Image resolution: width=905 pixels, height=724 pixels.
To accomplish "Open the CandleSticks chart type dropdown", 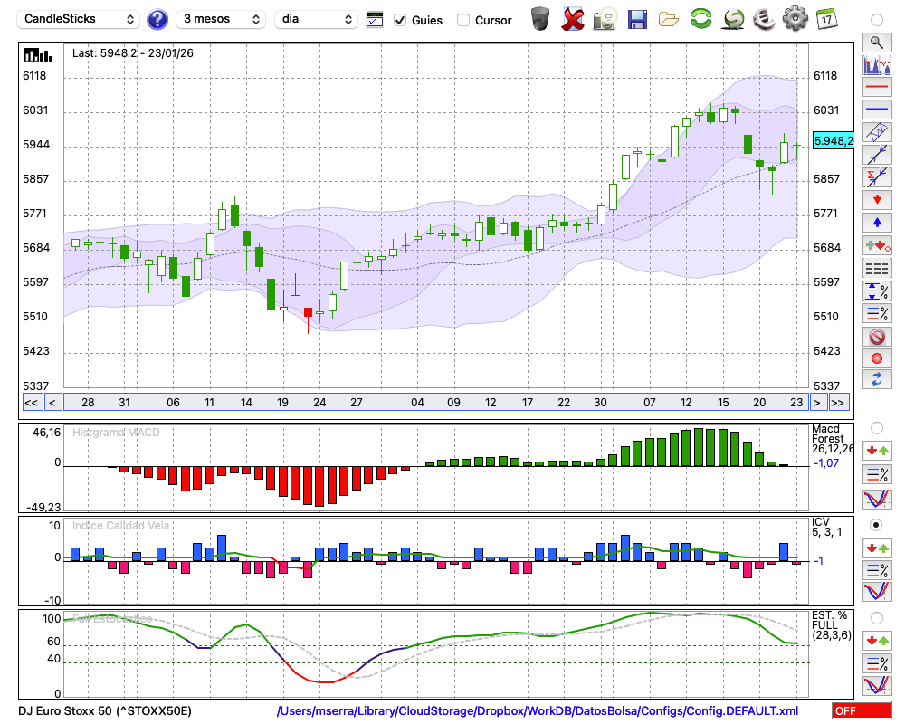I will pos(80,19).
